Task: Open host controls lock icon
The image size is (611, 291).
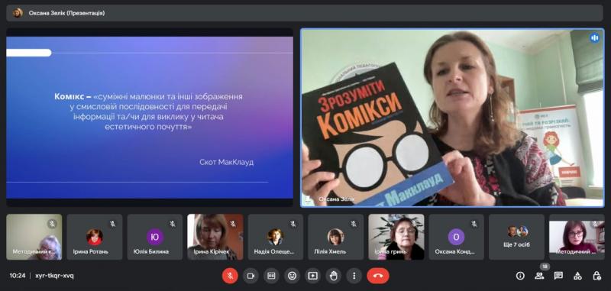Action: pyautogui.click(x=596, y=276)
